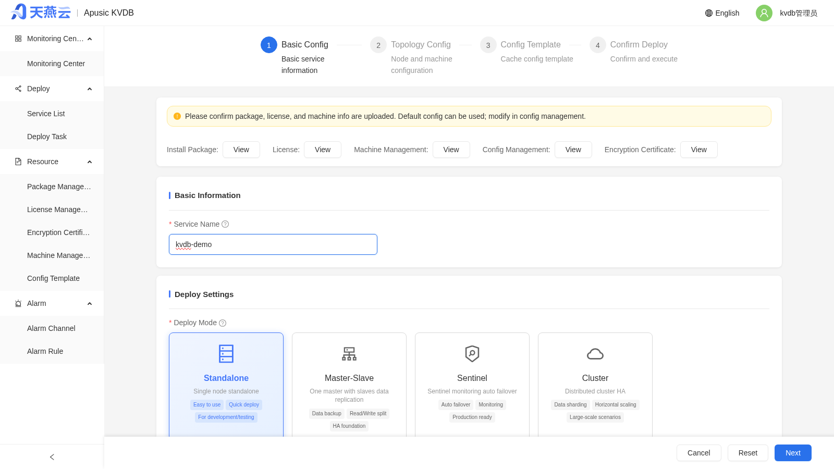Select the Sentinel deploy mode
The width and height of the screenshot is (834, 469).
click(472, 385)
